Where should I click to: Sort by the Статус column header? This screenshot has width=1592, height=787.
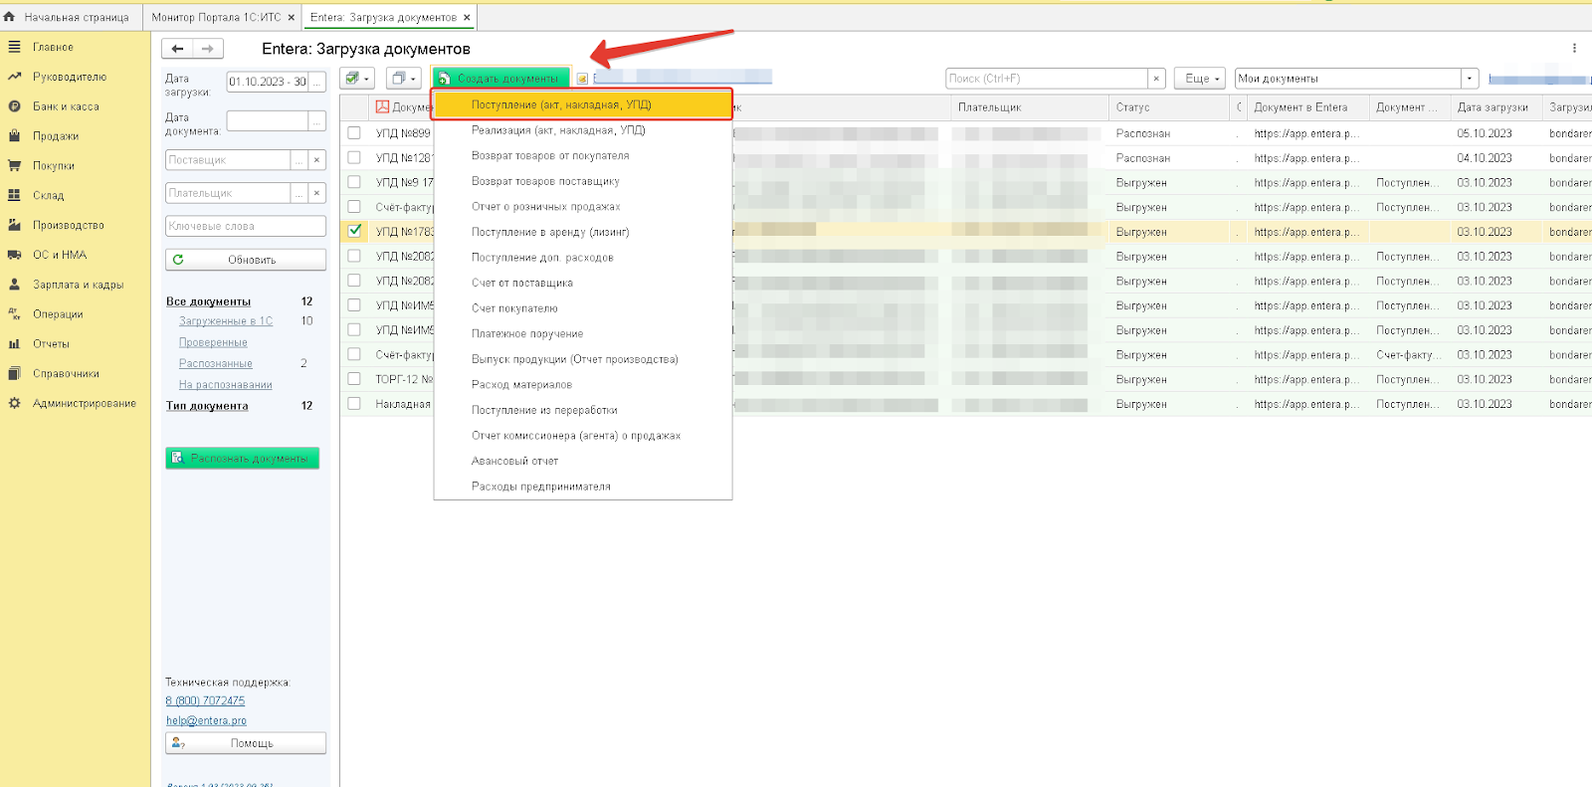1170,107
